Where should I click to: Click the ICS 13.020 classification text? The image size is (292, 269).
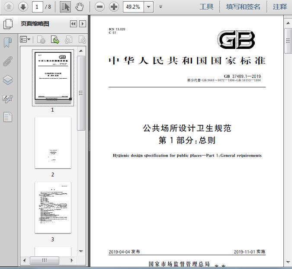pos(117,29)
